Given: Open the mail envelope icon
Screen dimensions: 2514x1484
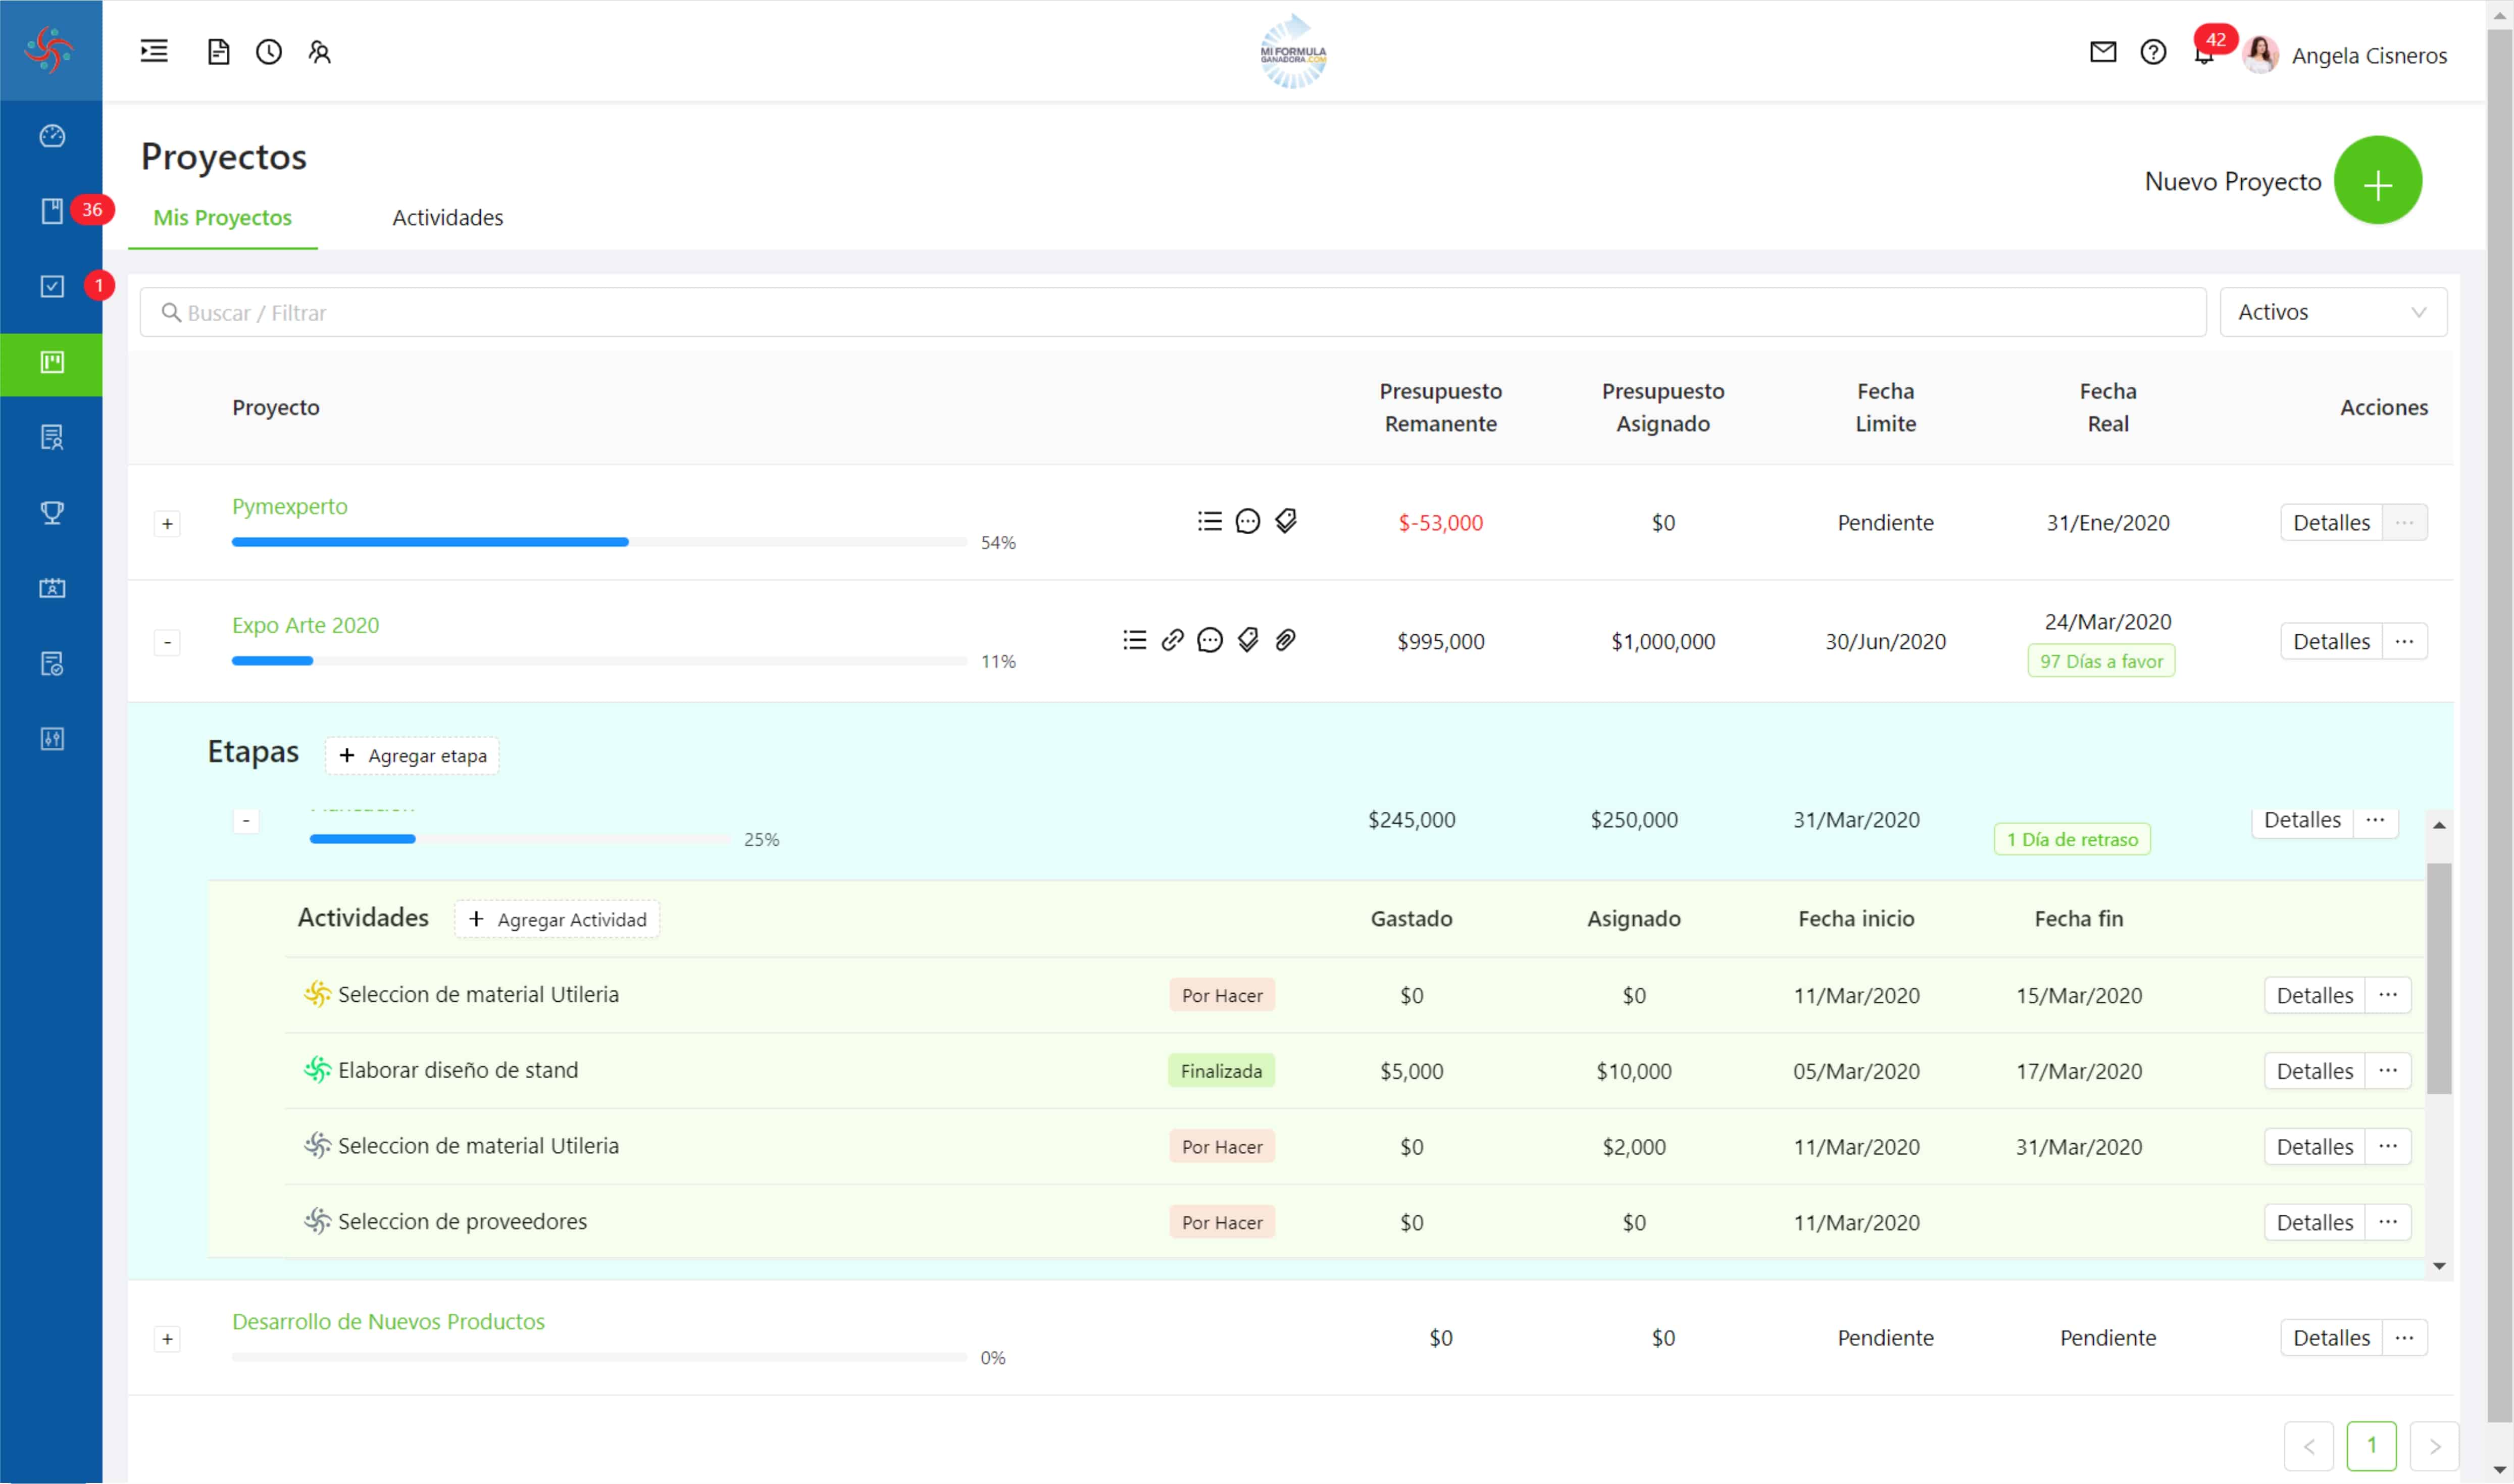Looking at the screenshot, I should [x=2102, y=52].
